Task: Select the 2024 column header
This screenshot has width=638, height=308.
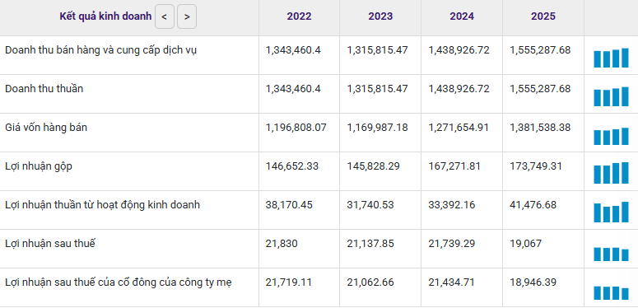Action: point(462,16)
